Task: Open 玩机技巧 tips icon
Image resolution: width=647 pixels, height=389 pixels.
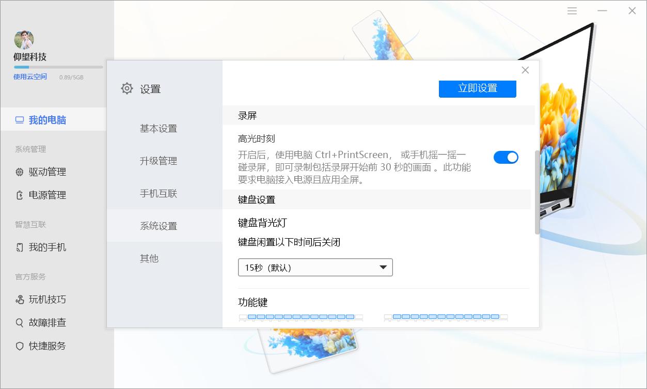Action: [21, 299]
